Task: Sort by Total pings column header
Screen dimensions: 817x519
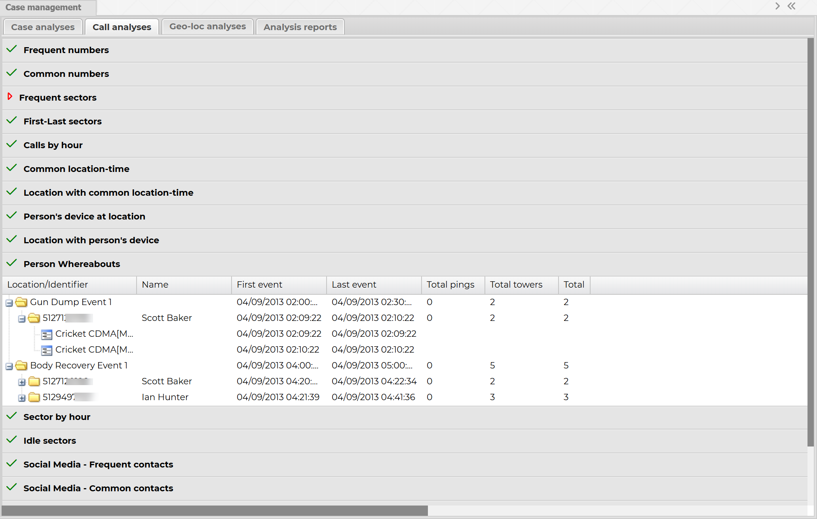Action: click(450, 284)
